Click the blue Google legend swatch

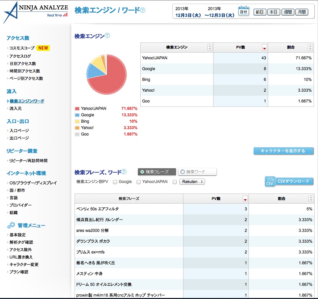tap(77, 115)
